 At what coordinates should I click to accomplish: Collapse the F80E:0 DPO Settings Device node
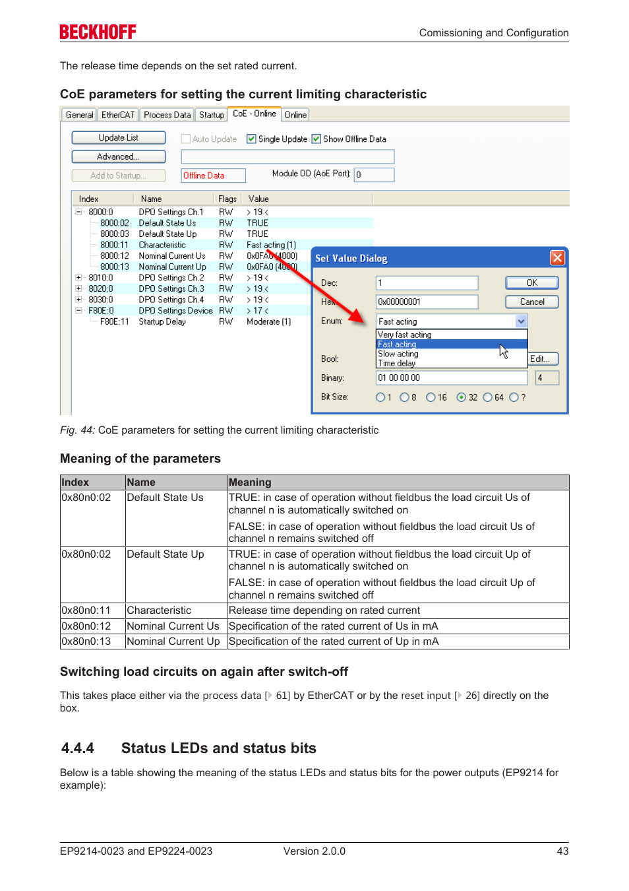pos(78,310)
